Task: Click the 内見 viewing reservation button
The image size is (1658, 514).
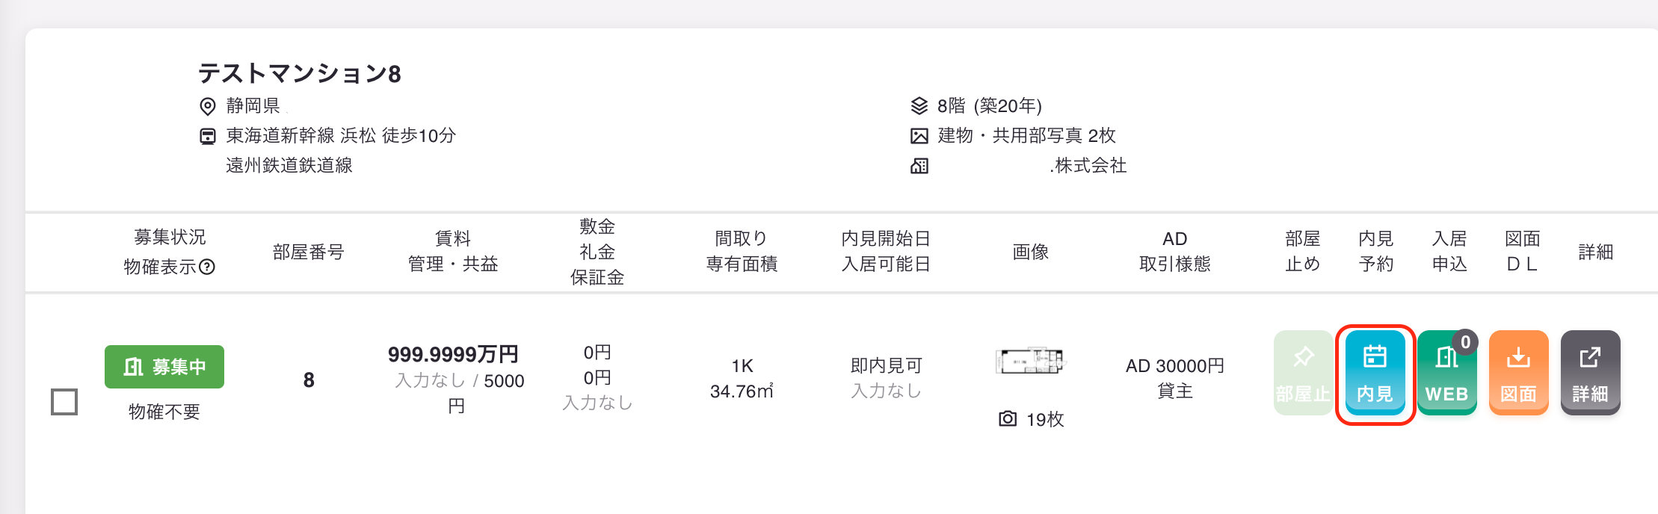Action: pyautogui.click(x=1375, y=373)
